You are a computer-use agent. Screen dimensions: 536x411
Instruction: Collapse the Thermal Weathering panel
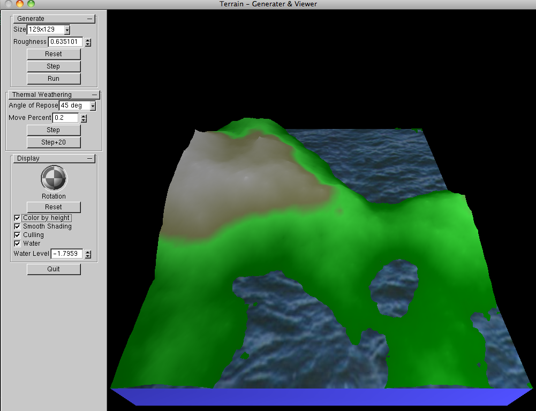tap(95, 95)
